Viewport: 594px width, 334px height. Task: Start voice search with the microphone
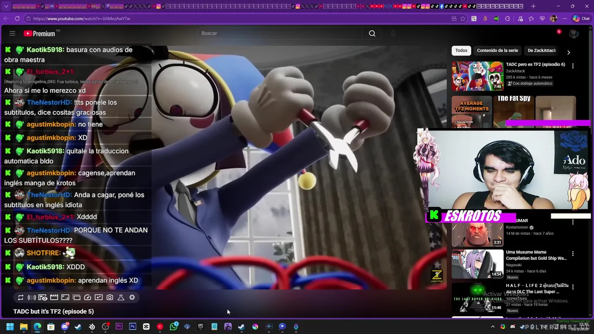[x=393, y=33]
